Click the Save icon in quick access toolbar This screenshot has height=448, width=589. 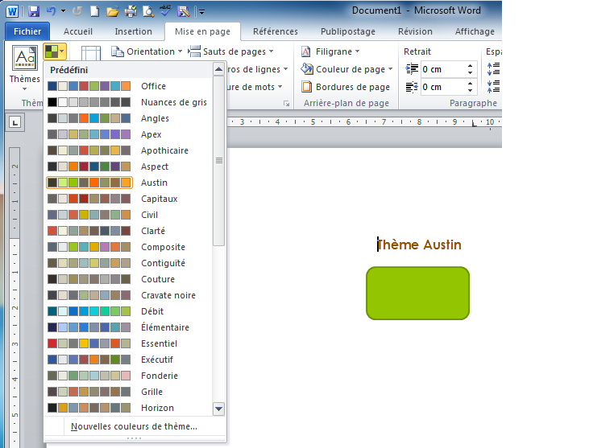[x=34, y=11]
